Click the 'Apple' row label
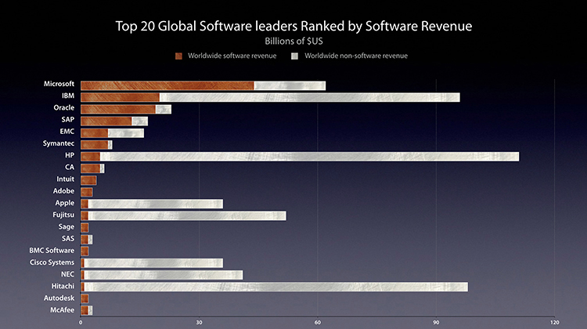Screen dimensions: 587x329 pos(65,203)
